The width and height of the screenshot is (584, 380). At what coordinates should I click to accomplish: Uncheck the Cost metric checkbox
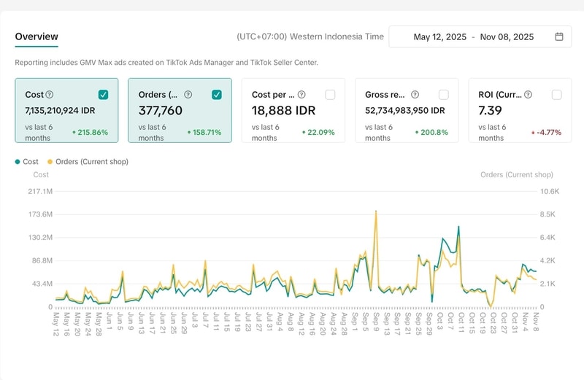pos(104,95)
